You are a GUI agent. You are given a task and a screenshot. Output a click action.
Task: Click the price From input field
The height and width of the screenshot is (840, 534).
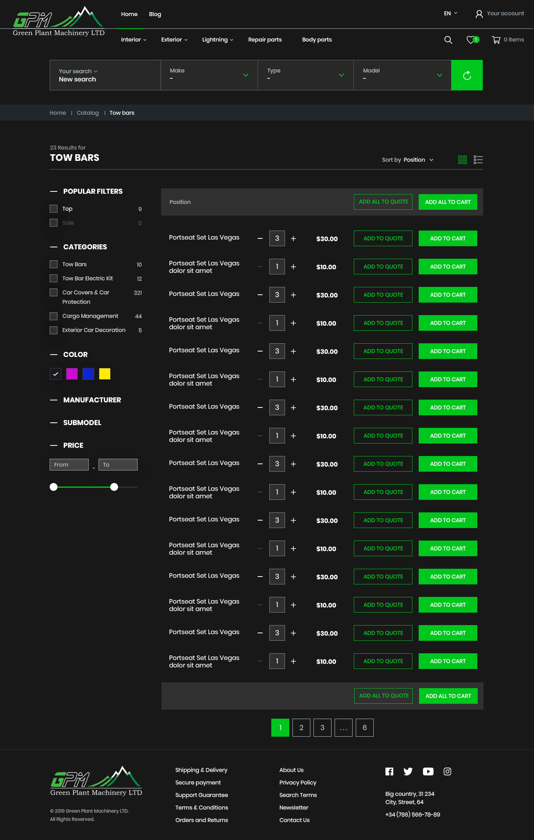pyautogui.click(x=69, y=465)
